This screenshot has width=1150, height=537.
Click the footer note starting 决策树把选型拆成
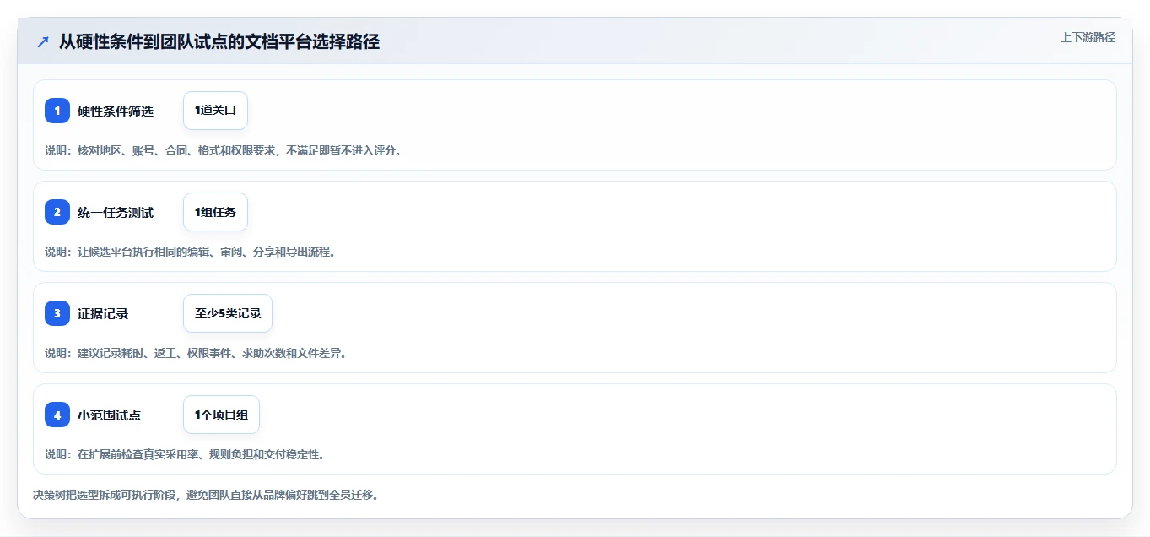[x=208, y=495]
